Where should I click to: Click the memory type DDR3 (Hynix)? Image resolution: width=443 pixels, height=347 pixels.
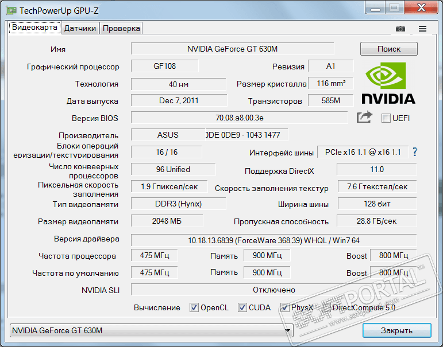click(178, 204)
